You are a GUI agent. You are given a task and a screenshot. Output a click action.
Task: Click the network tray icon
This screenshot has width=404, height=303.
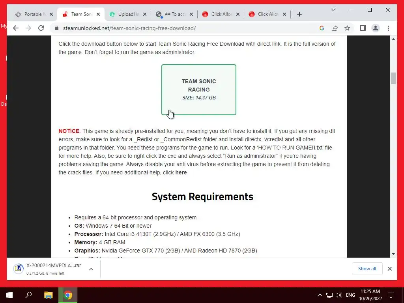(x=329, y=295)
